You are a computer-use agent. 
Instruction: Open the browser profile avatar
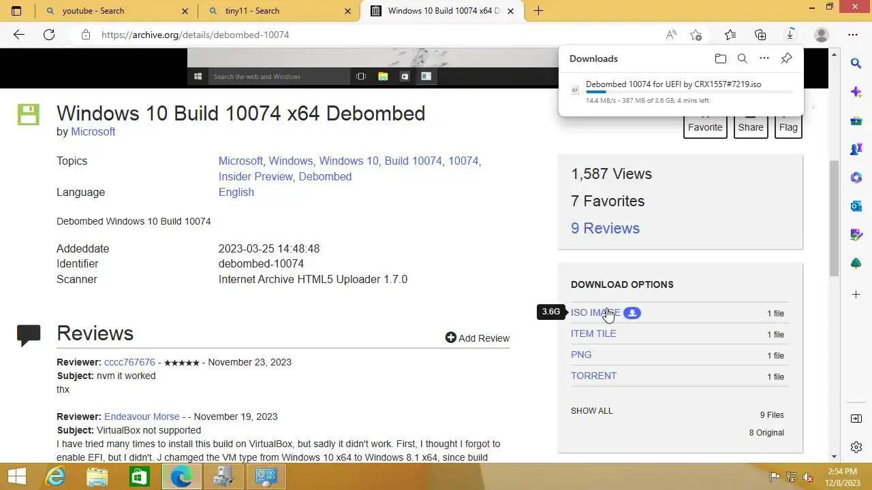tap(822, 35)
